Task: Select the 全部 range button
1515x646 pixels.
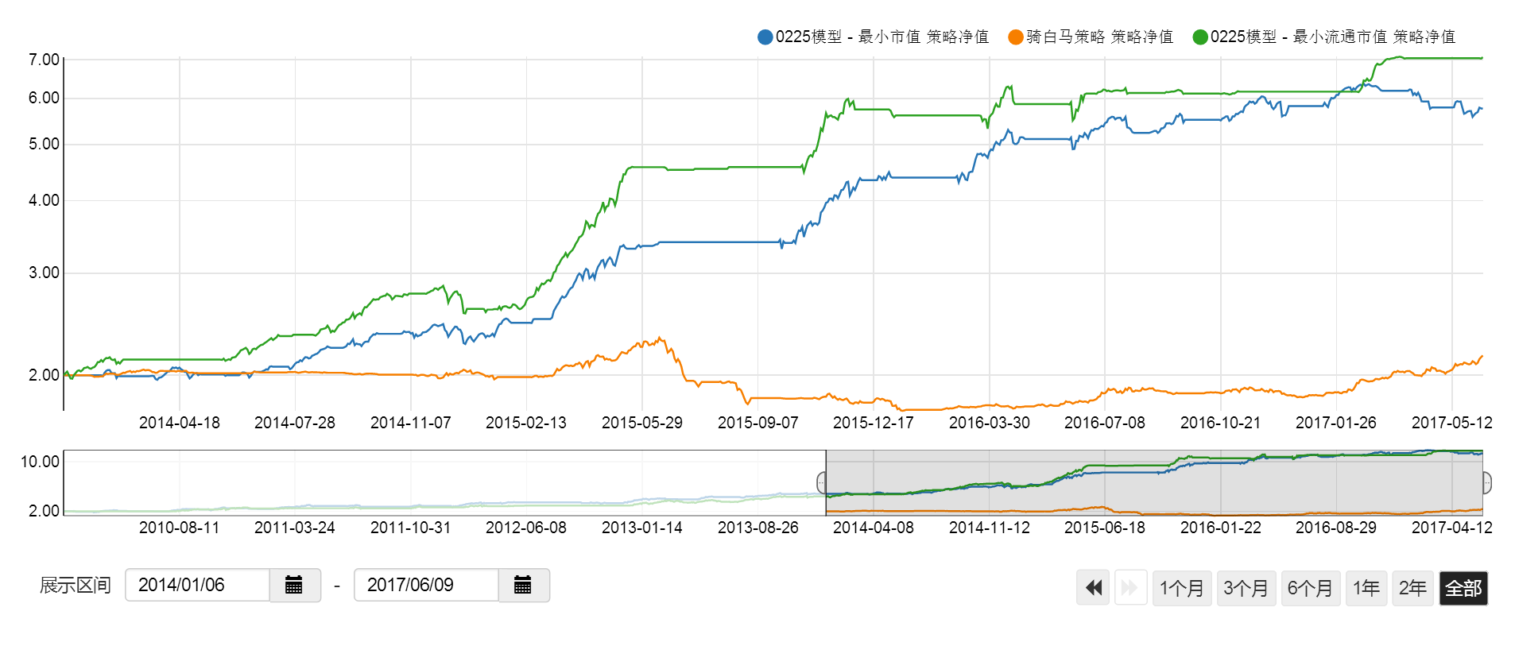Action: pyautogui.click(x=1463, y=588)
